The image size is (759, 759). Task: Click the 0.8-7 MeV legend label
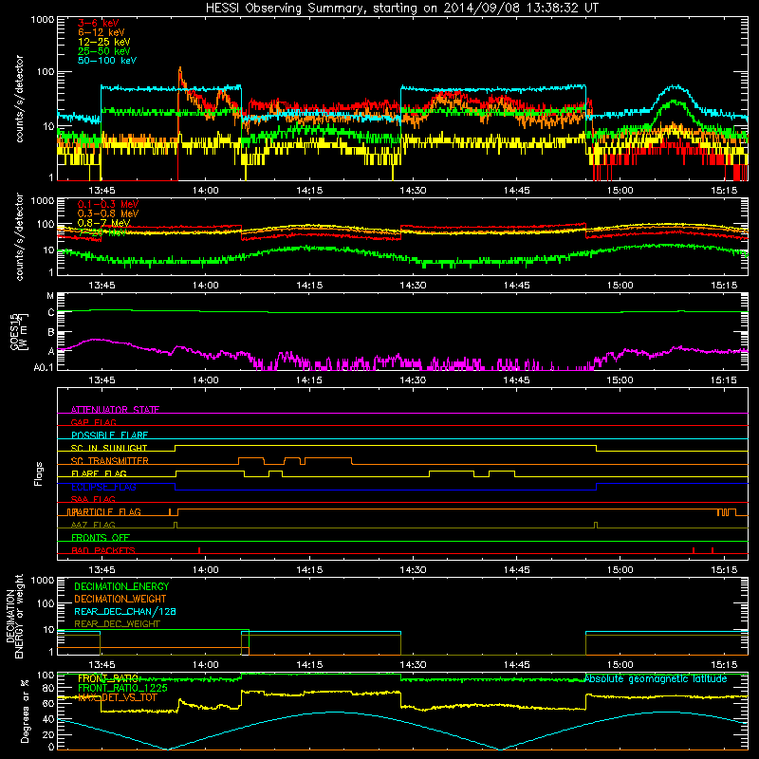104,223
